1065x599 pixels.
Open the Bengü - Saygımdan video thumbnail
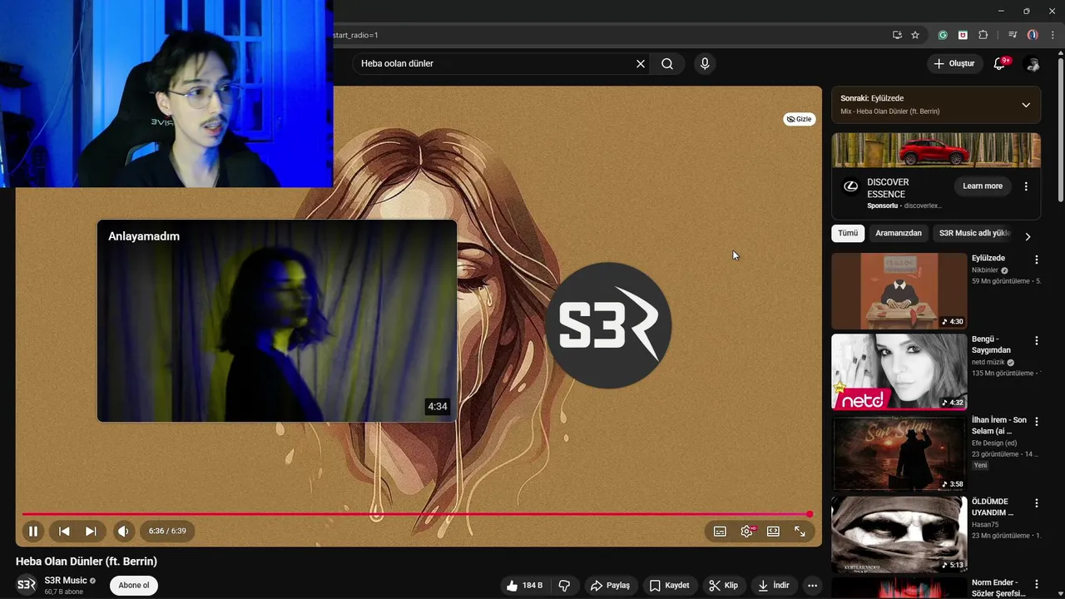[x=899, y=372]
